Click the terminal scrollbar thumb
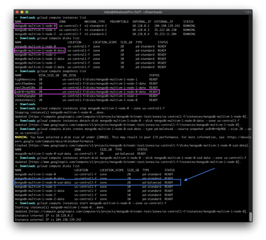Screen dimensions: 266x240 click(x=251, y=217)
